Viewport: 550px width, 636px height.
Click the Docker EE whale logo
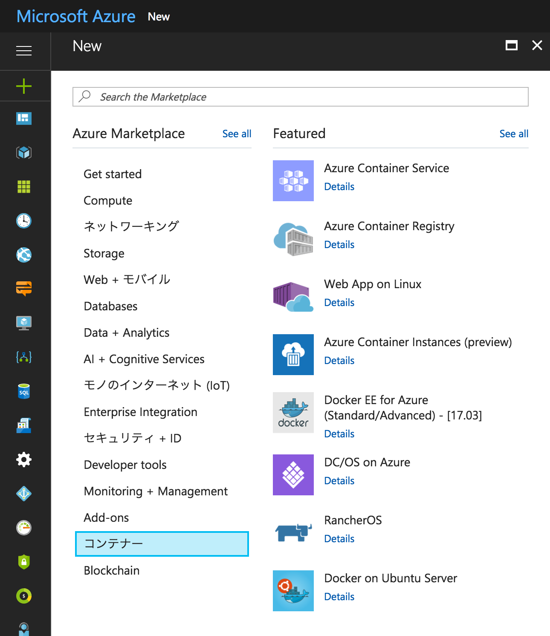point(293,413)
